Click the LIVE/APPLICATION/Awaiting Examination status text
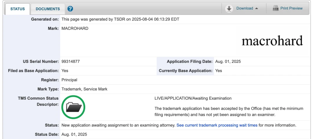The width and height of the screenshot is (313, 139). [193, 98]
